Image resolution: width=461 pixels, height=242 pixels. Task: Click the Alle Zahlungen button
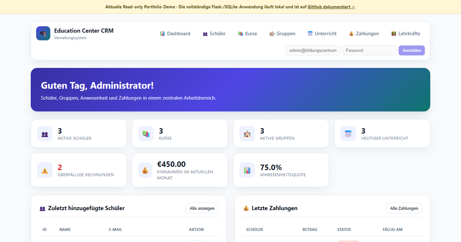(404, 208)
